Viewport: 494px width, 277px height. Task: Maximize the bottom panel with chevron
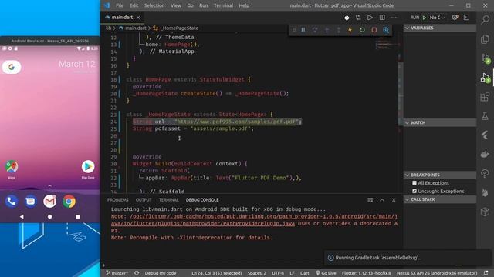point(382,200)
